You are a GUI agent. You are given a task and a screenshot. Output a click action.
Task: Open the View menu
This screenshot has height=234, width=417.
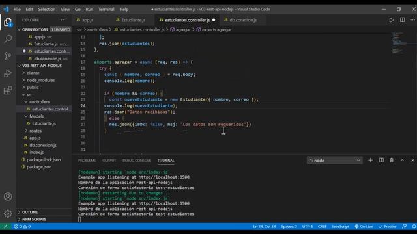(65, 9)
